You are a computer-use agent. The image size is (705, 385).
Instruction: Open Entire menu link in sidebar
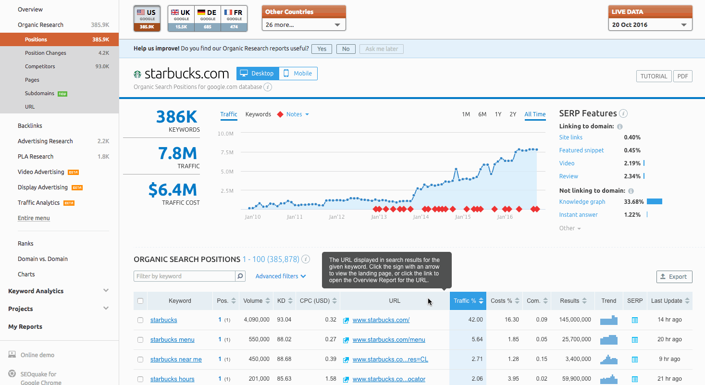34,218
